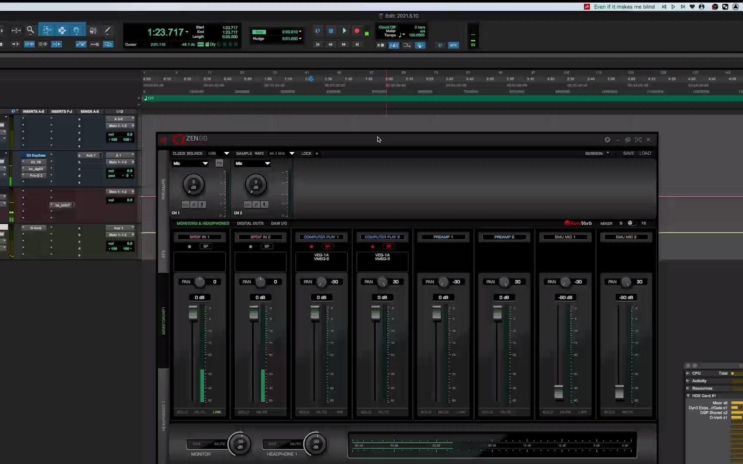Click the Pro Tools Stop button

point(331,31)
